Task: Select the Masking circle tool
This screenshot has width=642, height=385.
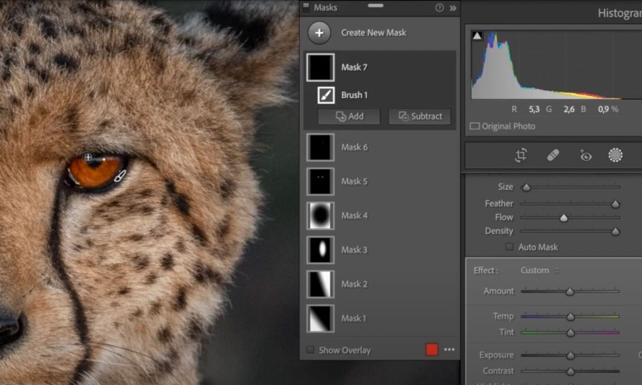Action: [615, 155]
